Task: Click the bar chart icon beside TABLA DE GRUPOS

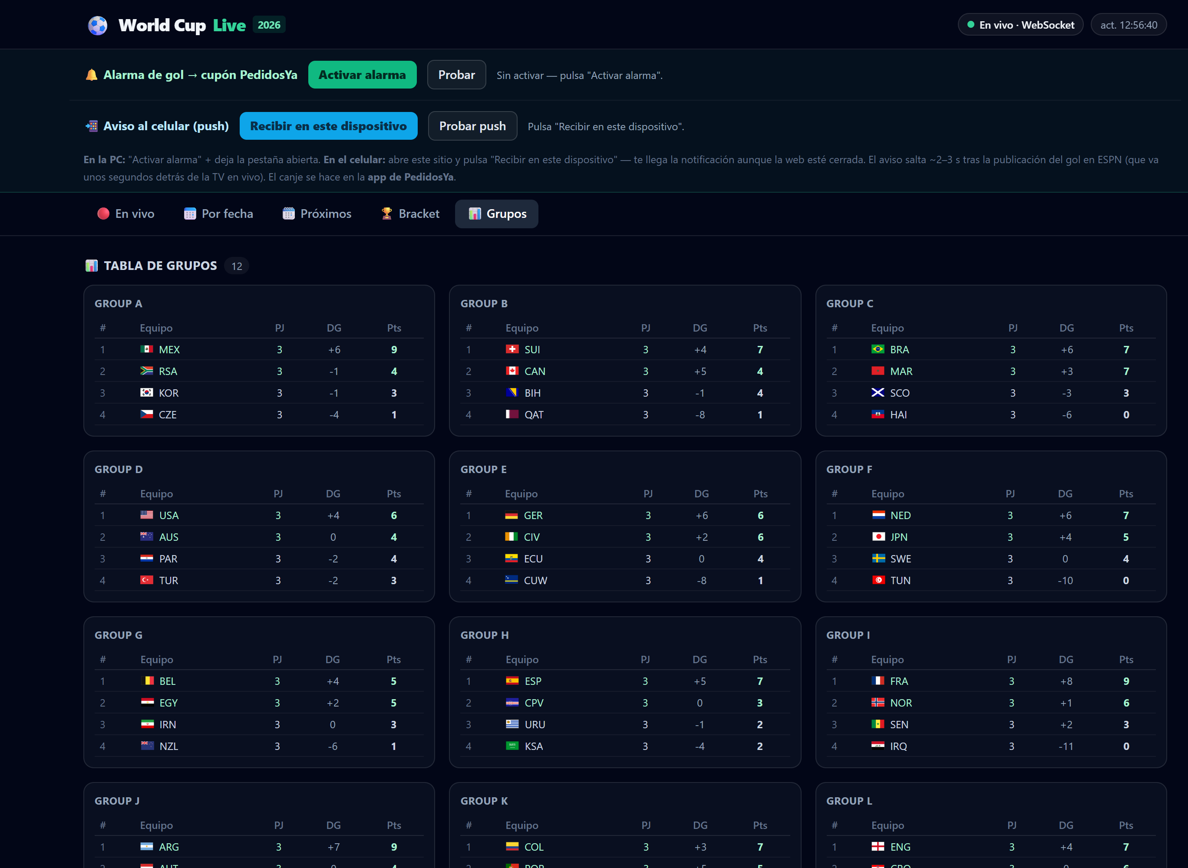Action: tap(92, 266)
